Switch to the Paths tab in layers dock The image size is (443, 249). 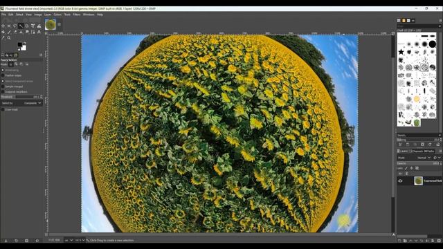pyautogui.click(x=429, y=151)
